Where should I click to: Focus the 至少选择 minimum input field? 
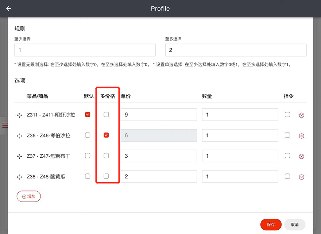pyautogui.click(x=85, y=50)
